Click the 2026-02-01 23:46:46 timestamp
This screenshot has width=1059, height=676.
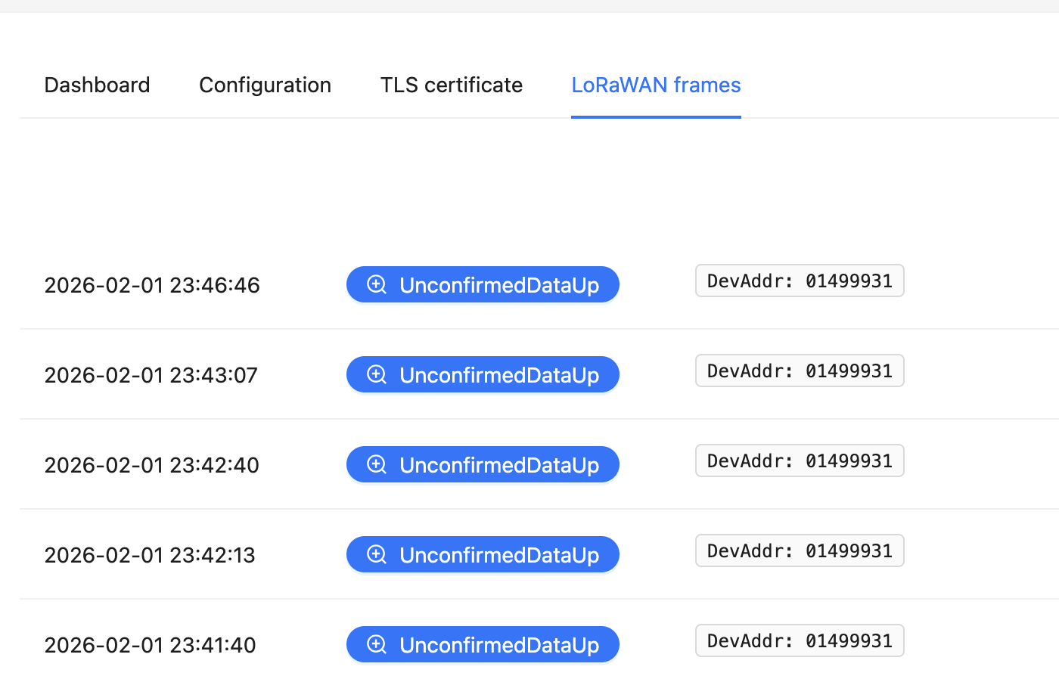click(x=152, y=285)
